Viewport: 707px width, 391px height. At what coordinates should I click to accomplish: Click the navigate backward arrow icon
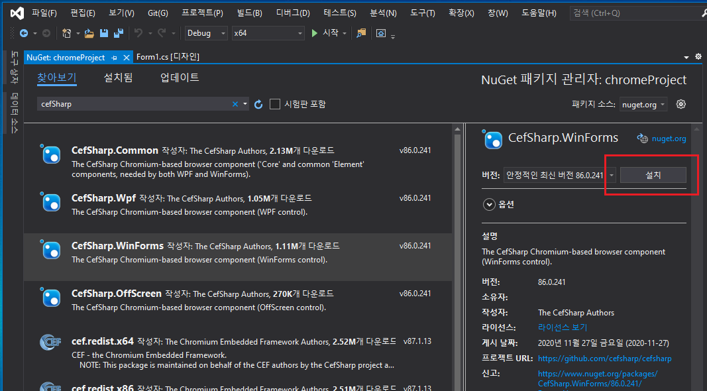[24, 33]
